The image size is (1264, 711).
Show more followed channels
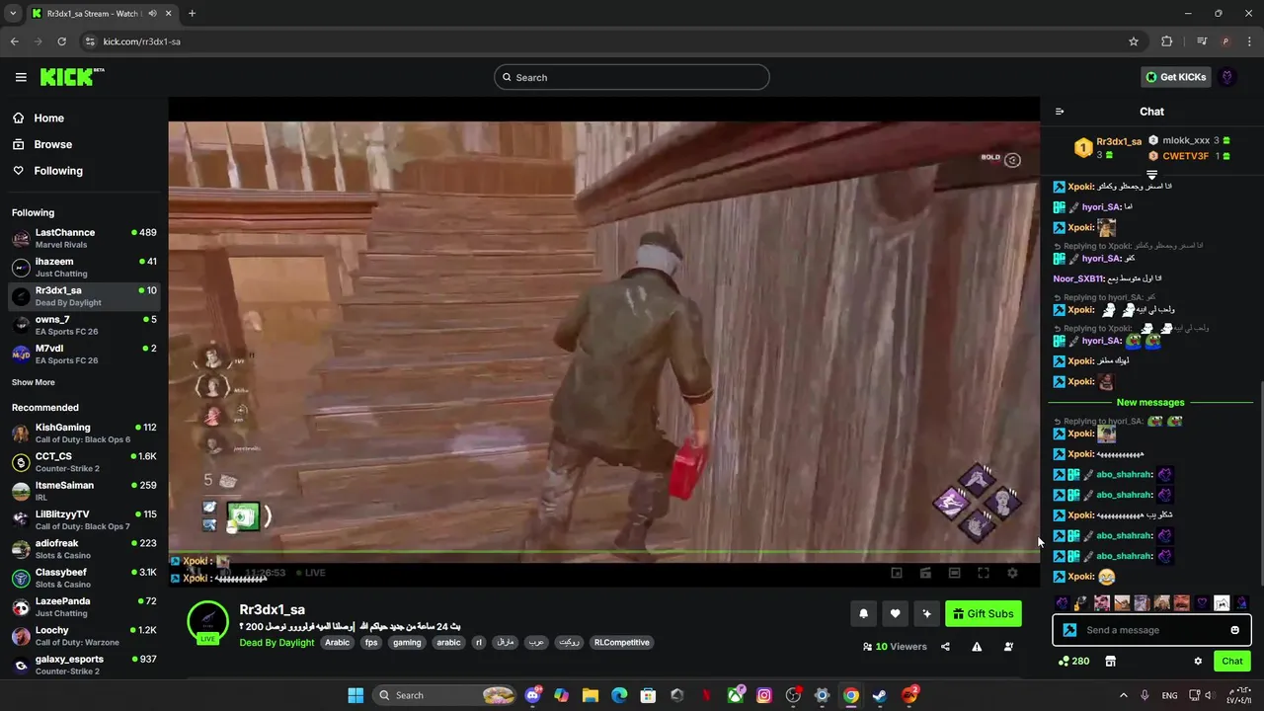34,382
